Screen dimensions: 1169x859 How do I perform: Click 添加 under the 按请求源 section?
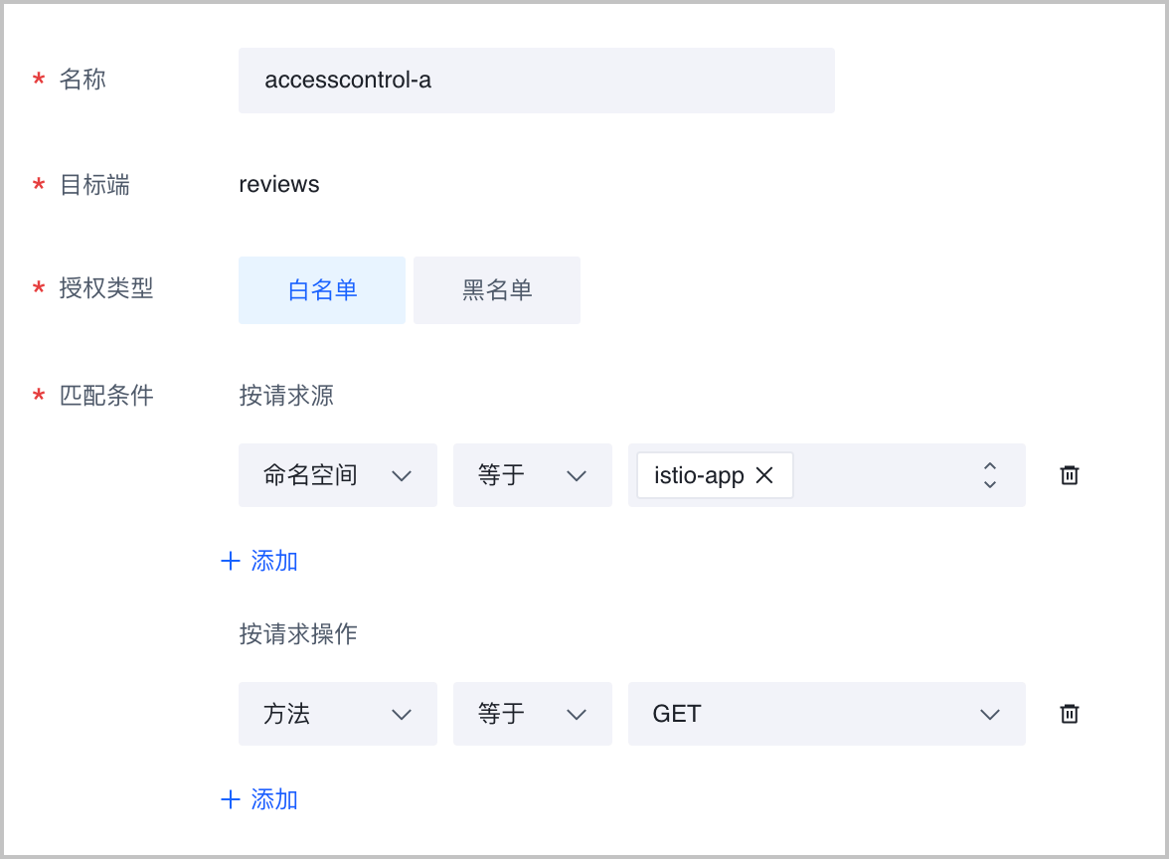click(x=259, y=561)
